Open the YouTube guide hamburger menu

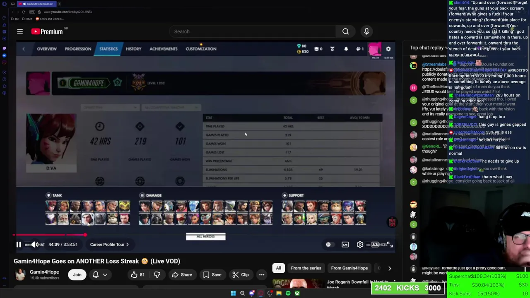pos(20,31)
